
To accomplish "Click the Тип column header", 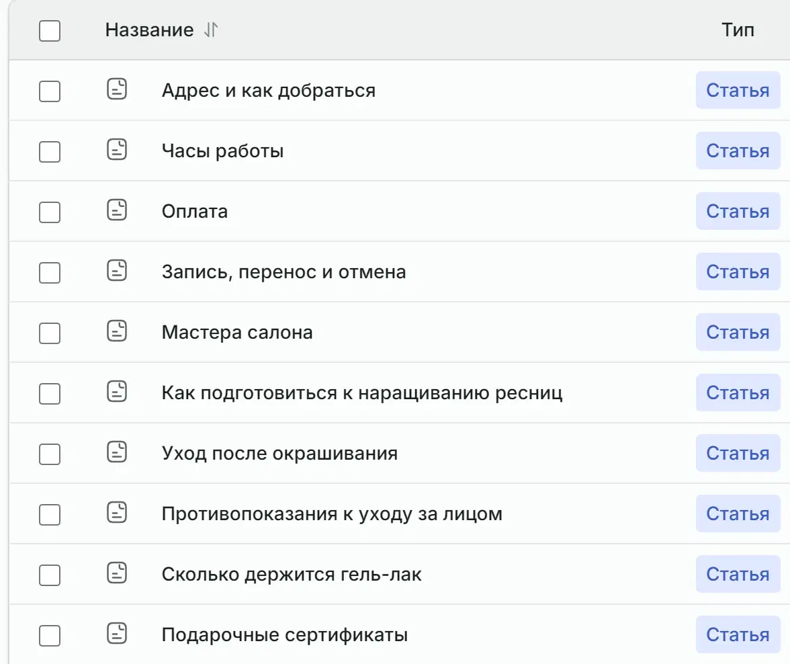I will pyautogui.click(x=738, y=30).
